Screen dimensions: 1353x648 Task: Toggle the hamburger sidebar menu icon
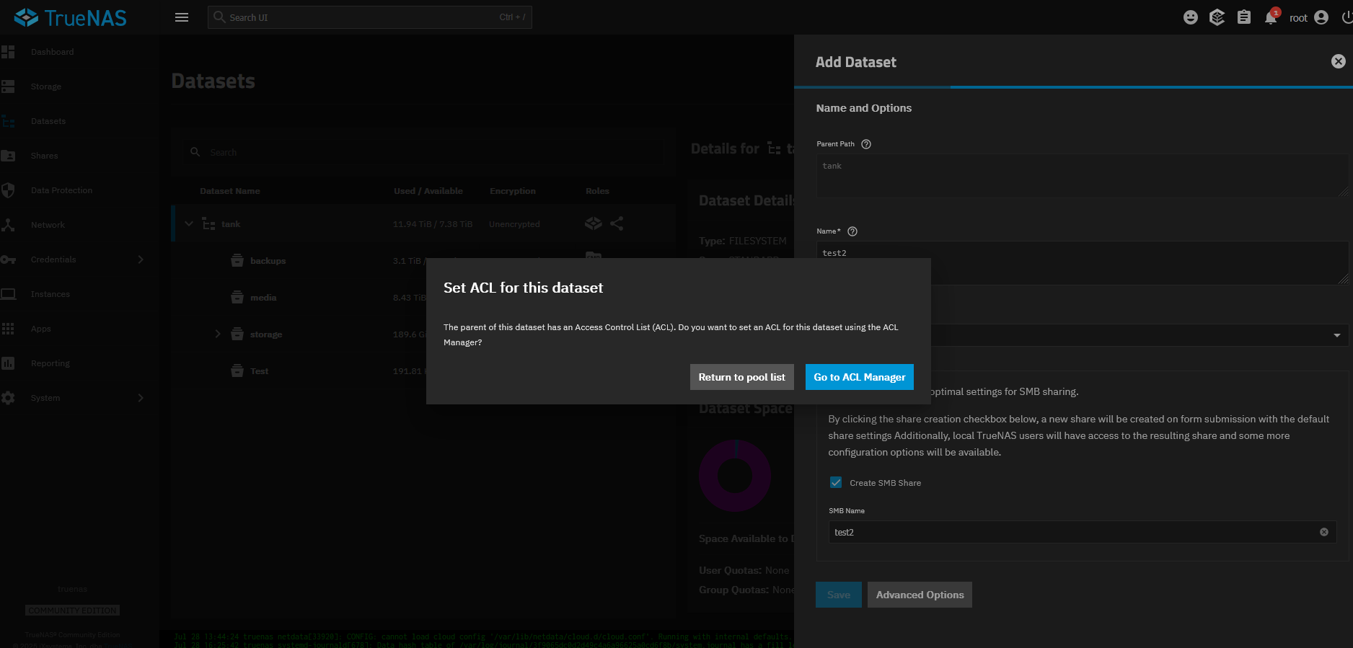click(x=182, y=18)
